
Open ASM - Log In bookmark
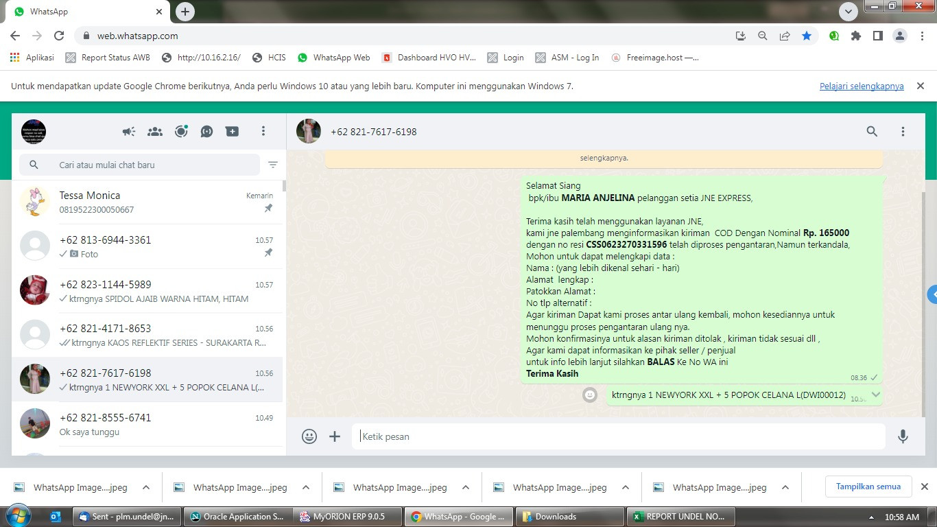[x=567, y=58]
